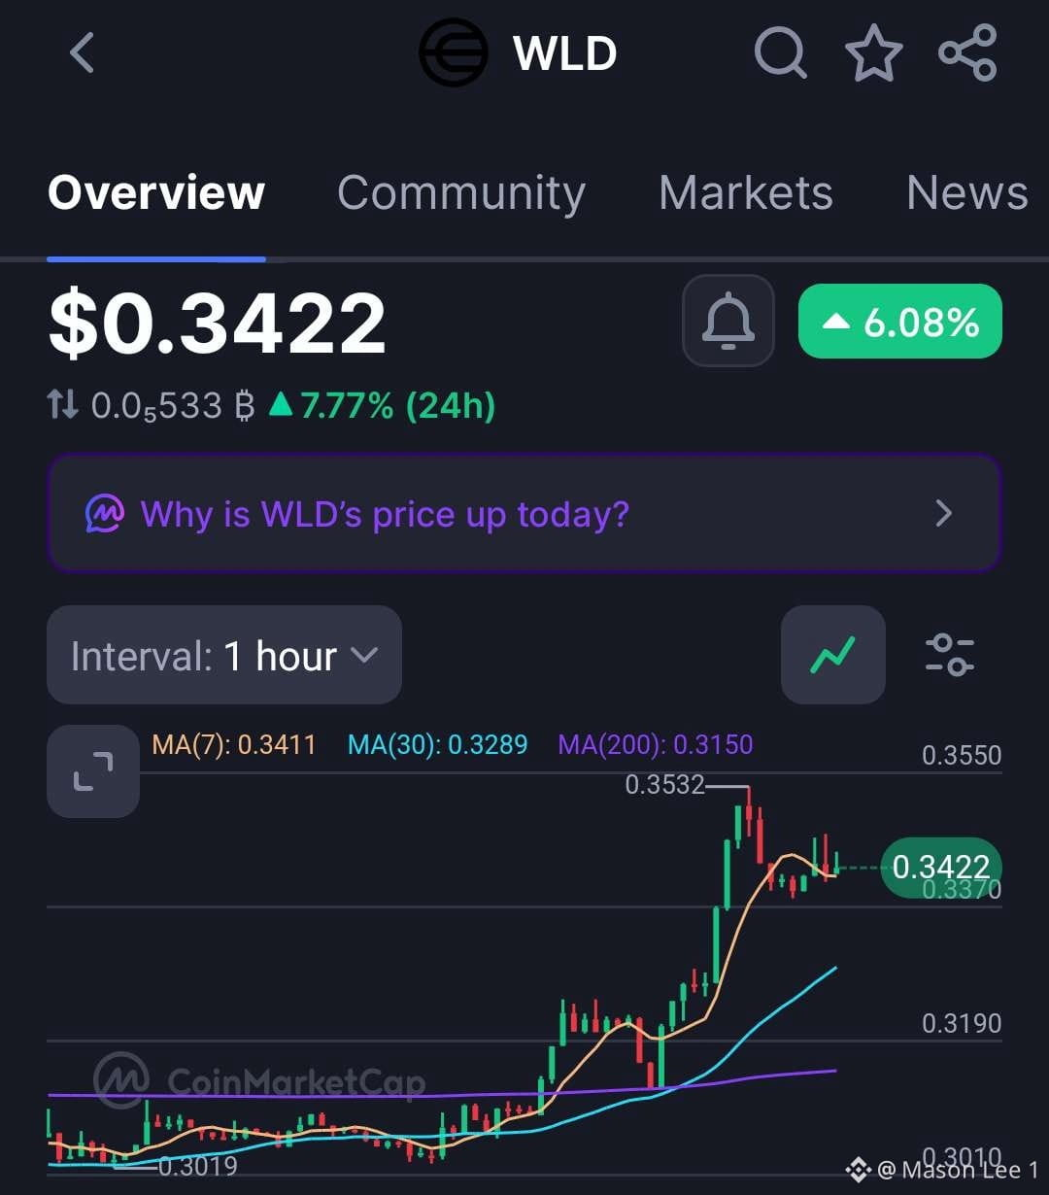Switch to the Markets tab
This screenshot has width=1049, height=1195.
pos(746,192)
